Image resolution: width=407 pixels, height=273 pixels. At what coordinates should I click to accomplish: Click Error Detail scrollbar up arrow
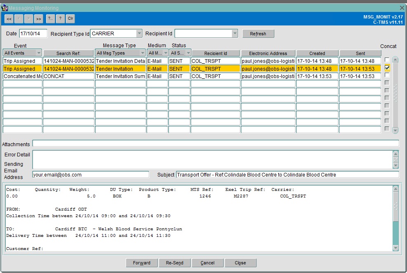[x=395, y=154]
